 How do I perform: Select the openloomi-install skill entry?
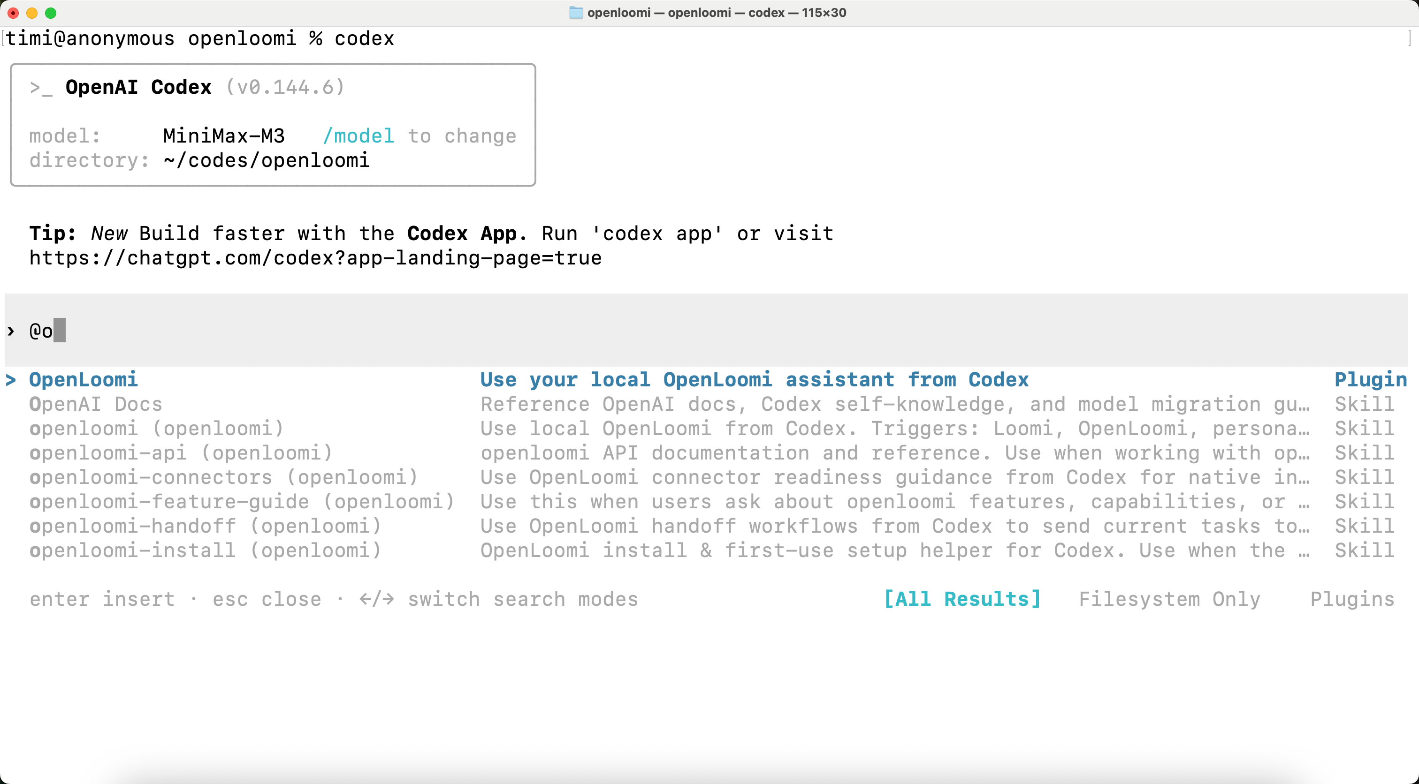click(x=706, y=550)
